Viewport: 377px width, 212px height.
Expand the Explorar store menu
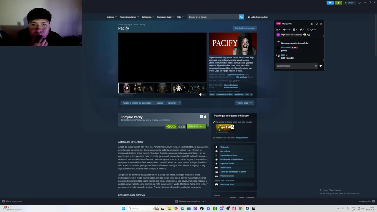(111, 17)
